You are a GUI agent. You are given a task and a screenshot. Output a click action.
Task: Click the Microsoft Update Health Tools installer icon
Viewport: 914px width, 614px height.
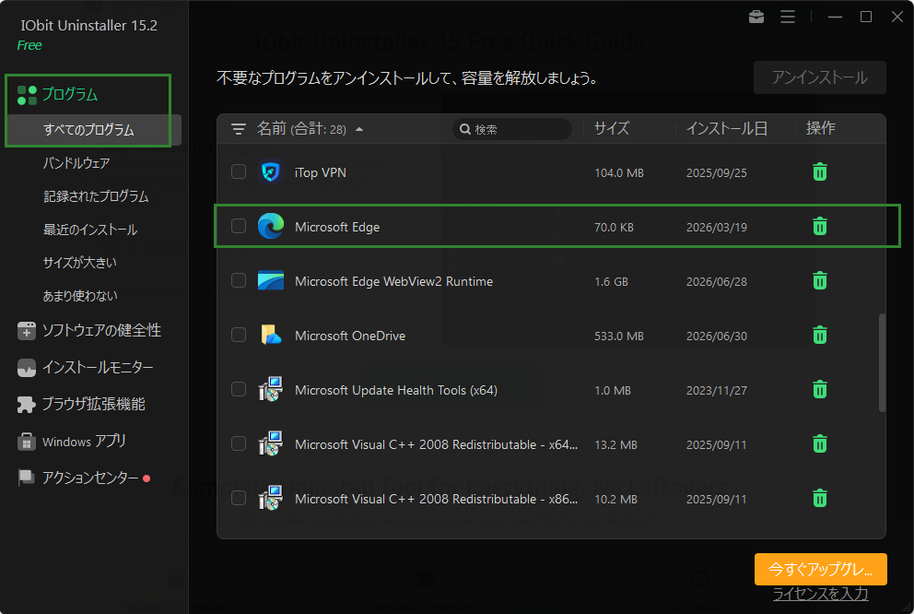(271, 389)
